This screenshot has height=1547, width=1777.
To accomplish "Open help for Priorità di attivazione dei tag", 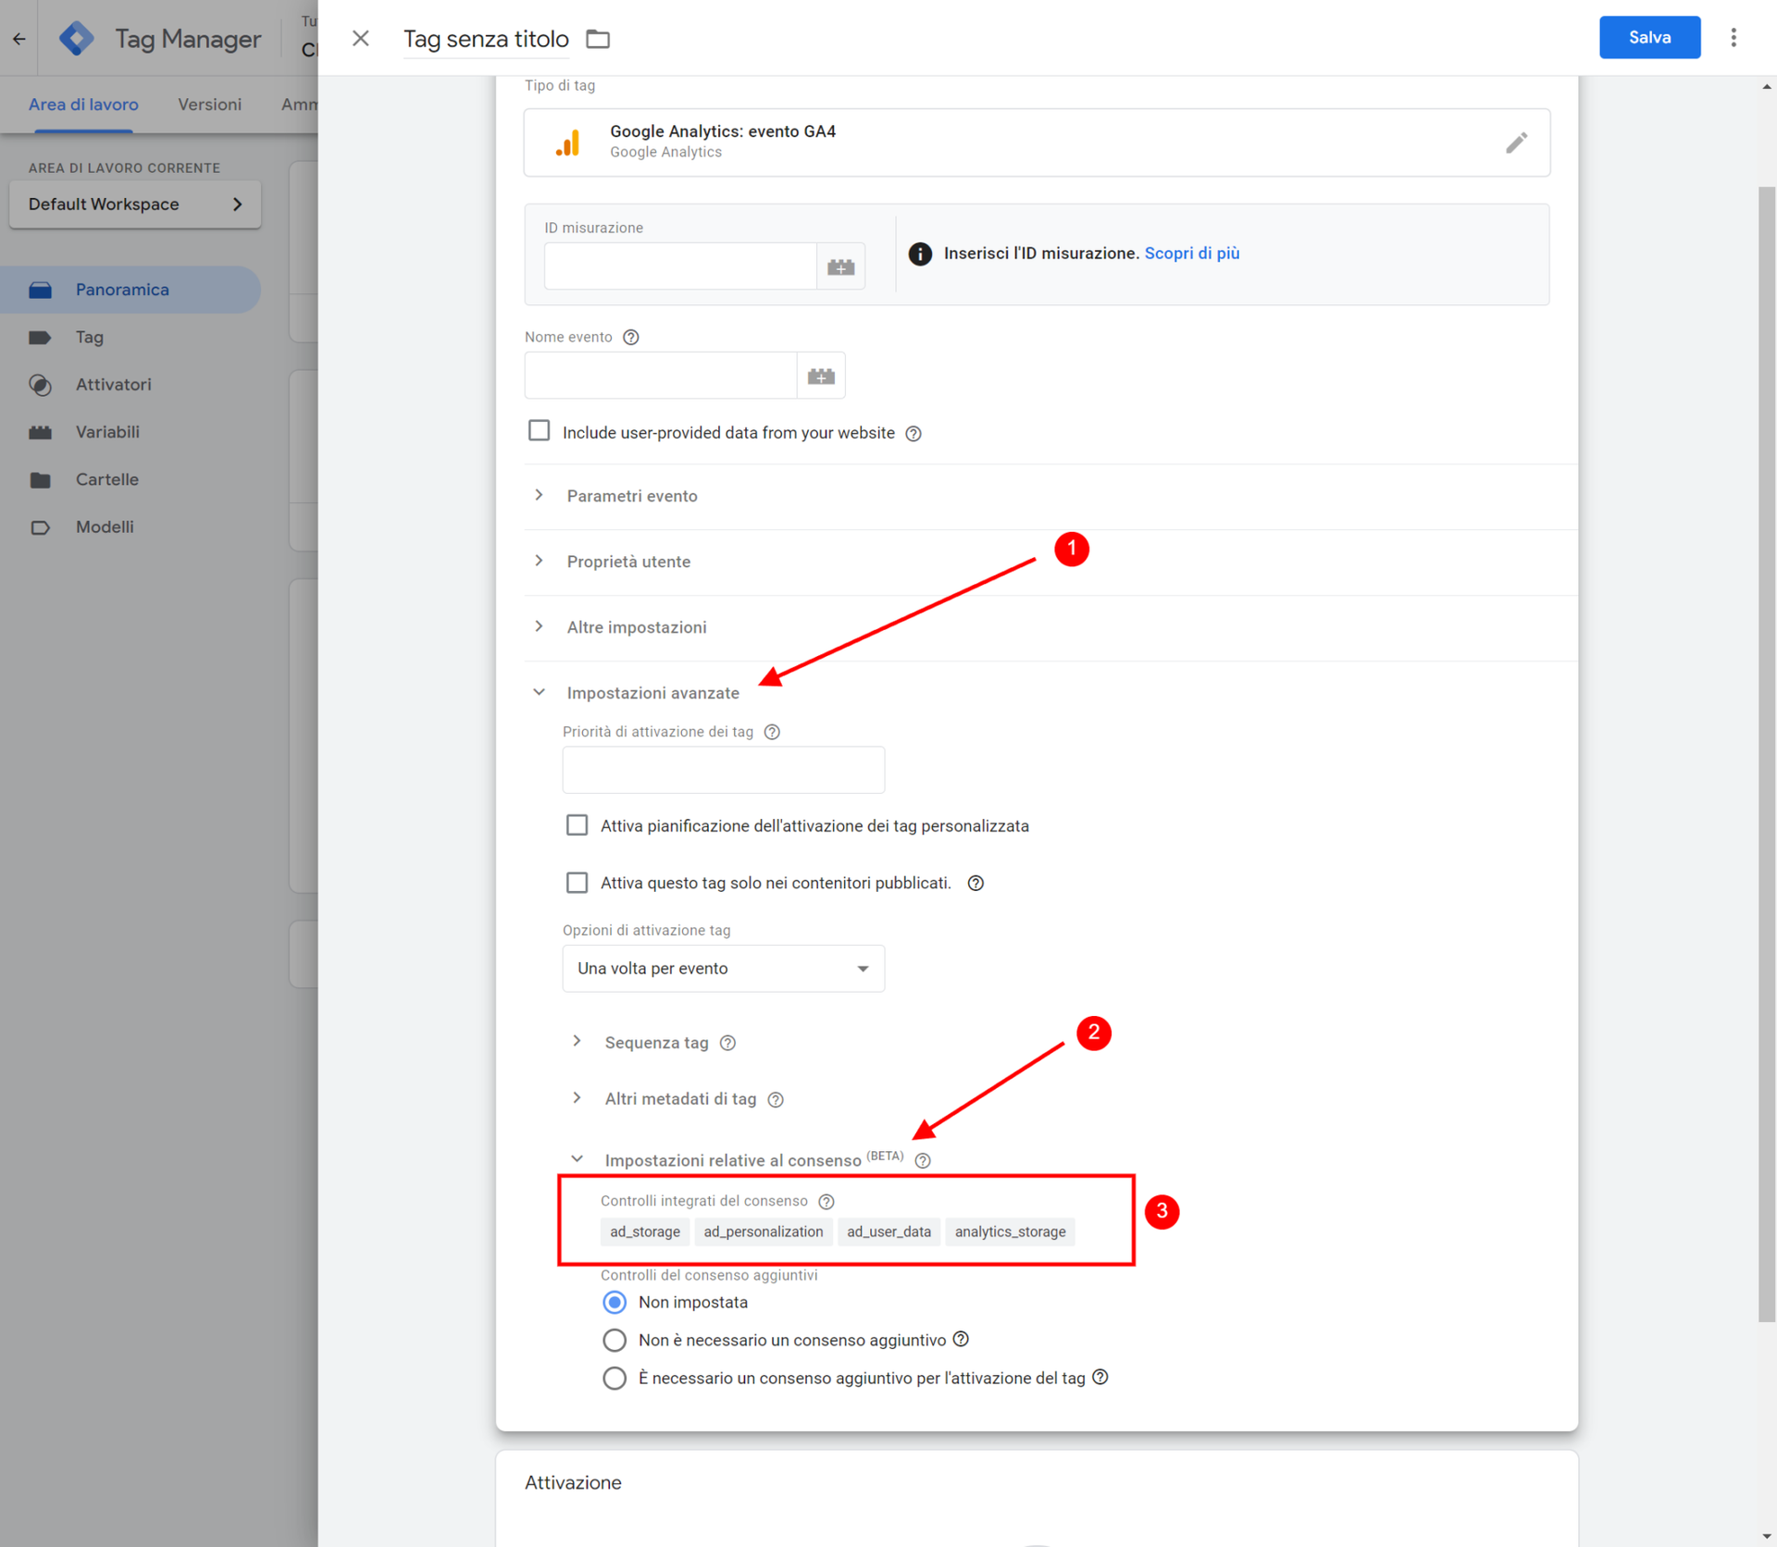I will 772,732.
